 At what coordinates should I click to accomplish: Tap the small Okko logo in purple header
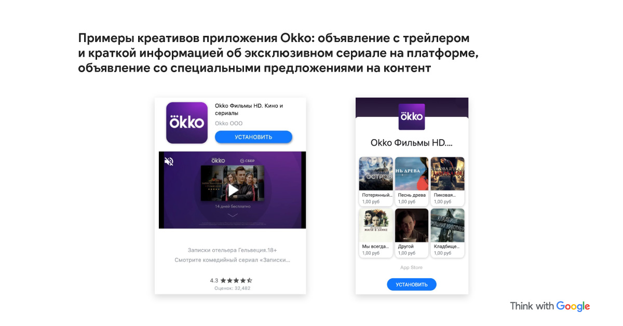pyautogui.click(x=411, y=117)
